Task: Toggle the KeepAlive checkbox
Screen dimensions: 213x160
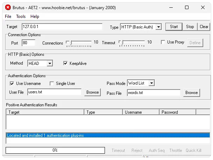Action: point(65,63)
